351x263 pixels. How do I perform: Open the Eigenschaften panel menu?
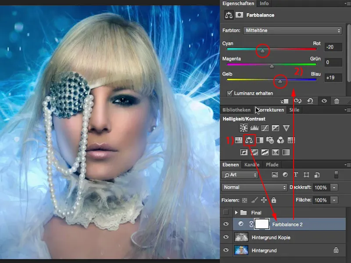click(x=347, y=4)
